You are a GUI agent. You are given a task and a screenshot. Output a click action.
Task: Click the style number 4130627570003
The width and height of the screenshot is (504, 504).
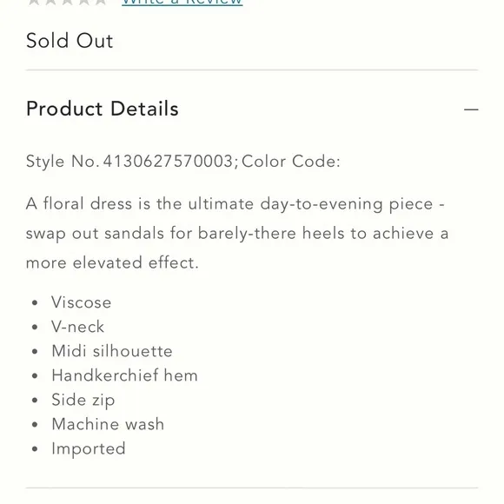(168, 161)
